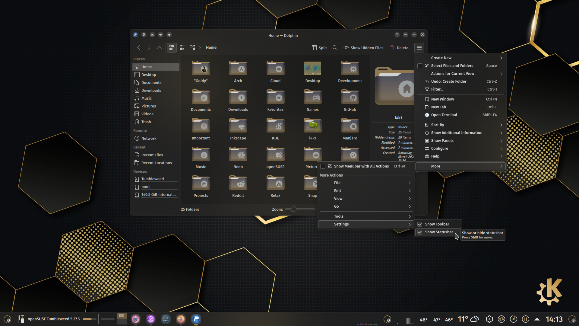579x326 pixels.
Task: Go forward in folder history
Action: 149,48
